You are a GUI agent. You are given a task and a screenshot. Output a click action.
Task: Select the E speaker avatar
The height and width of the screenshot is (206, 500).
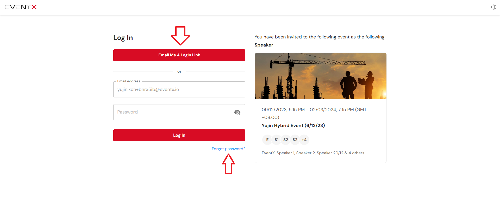pos(267,140)
